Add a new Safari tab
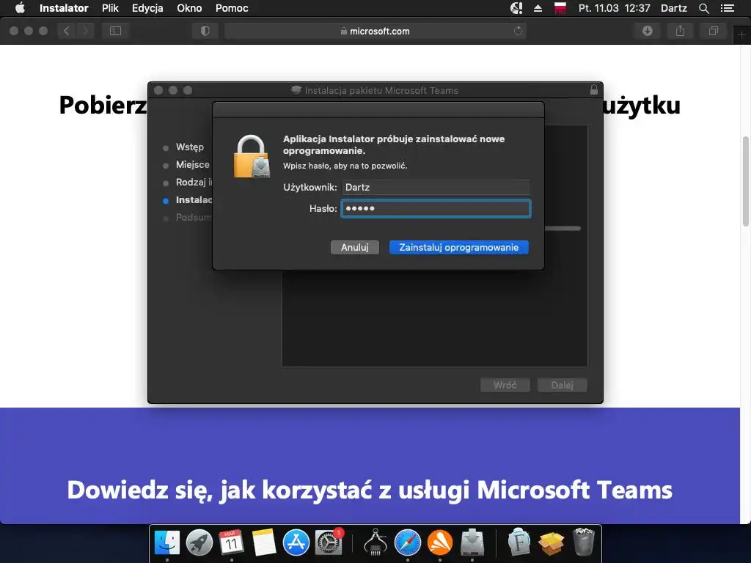This screenshot has height=563, width=751. (741, 35)
